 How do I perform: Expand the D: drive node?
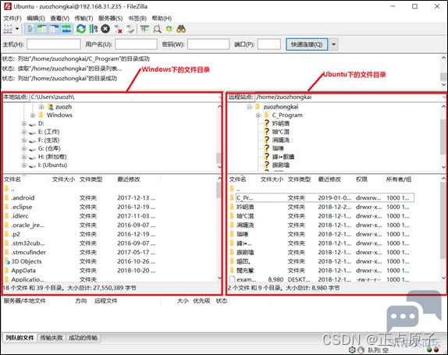click(x=24, y=123)
